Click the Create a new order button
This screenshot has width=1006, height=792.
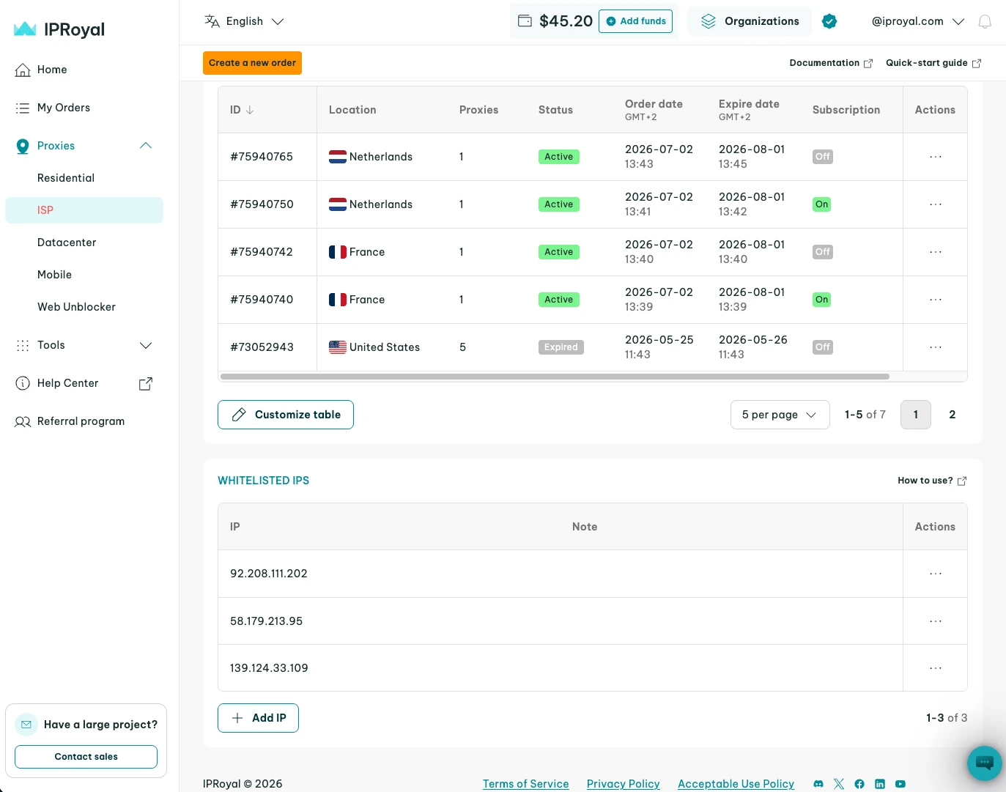tap(252, 63)
